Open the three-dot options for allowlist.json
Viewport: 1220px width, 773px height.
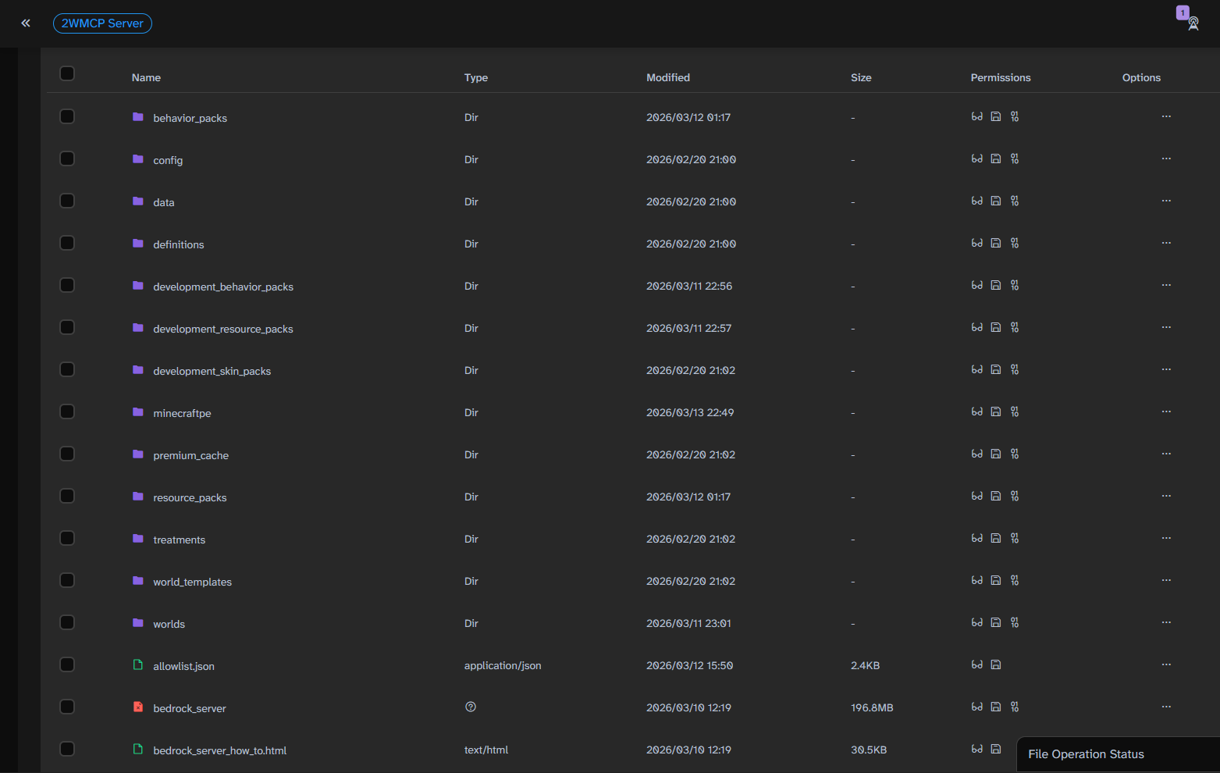1166,664
